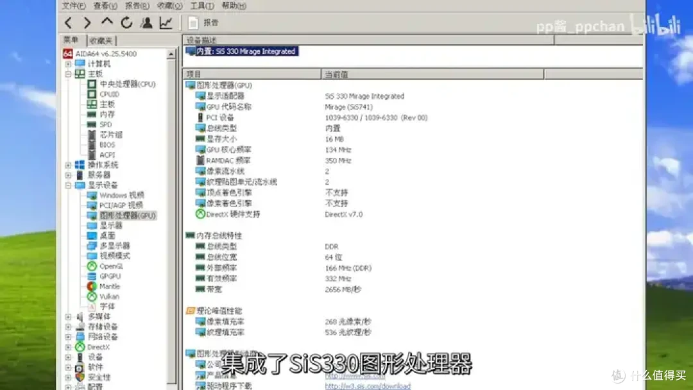This screenshot has height=390, width=693.
Task: Open the 文件(F) menu
Action: coord(74,6)
